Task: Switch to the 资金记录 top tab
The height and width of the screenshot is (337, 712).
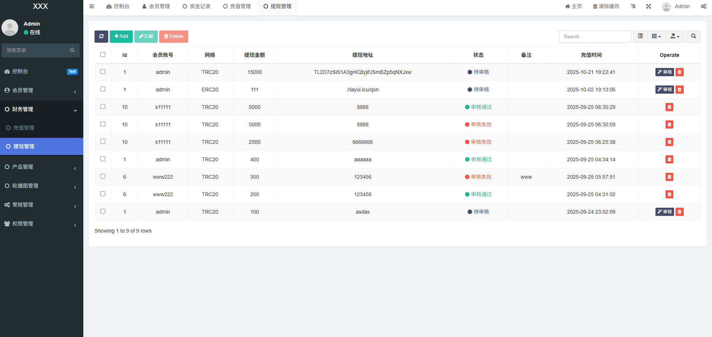Action: 196,6
